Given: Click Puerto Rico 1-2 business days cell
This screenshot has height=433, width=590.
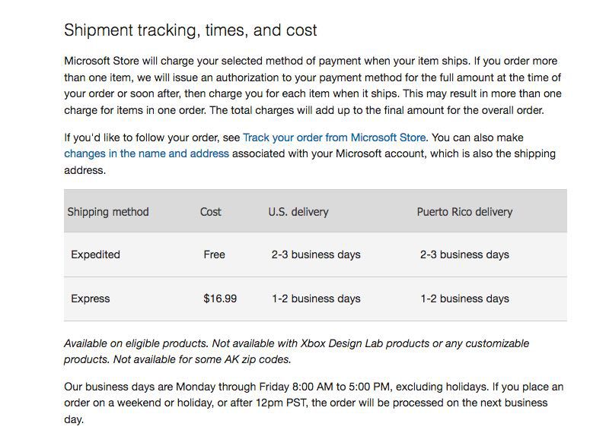Looking at the screenshot, I should coord(464,299).
